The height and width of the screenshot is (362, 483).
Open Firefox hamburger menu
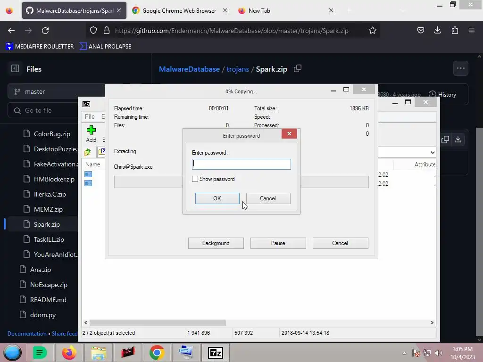point(471,30)
